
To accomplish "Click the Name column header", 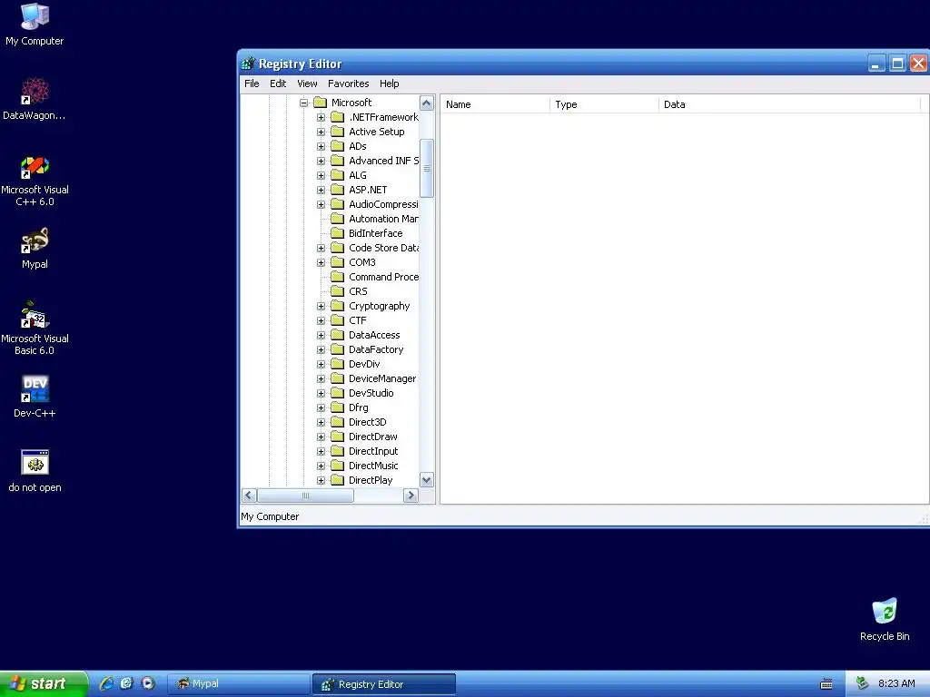I will click(495, 104).
